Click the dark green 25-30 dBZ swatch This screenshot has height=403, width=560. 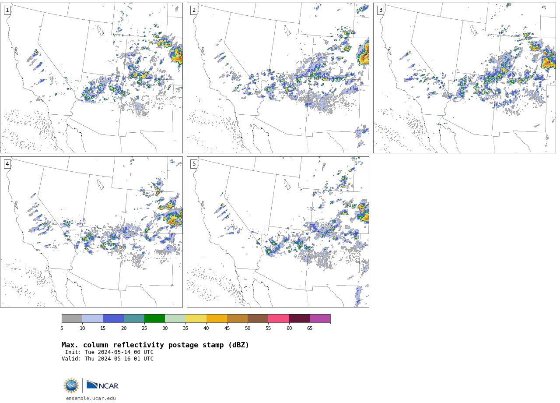pos(155,318)
